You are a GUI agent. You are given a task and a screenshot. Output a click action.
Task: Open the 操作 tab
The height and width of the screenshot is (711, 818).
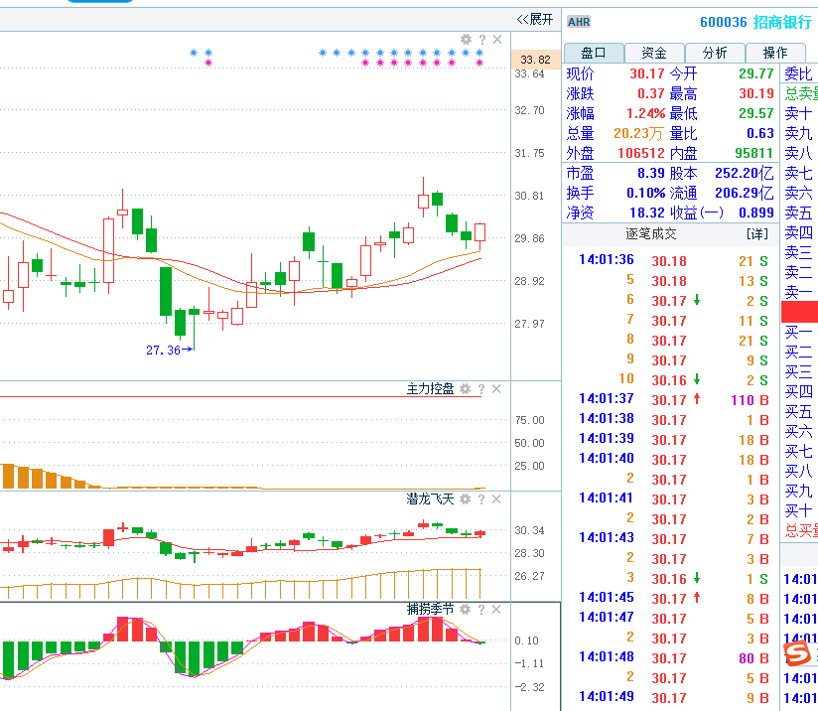click(x=775, y=53)
